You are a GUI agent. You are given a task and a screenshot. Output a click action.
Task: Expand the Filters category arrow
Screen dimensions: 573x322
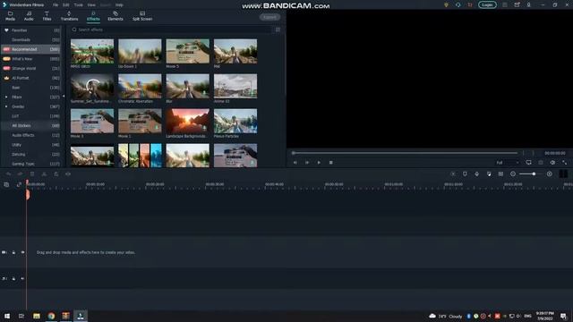pyautogui.click(x=6, y=97)
